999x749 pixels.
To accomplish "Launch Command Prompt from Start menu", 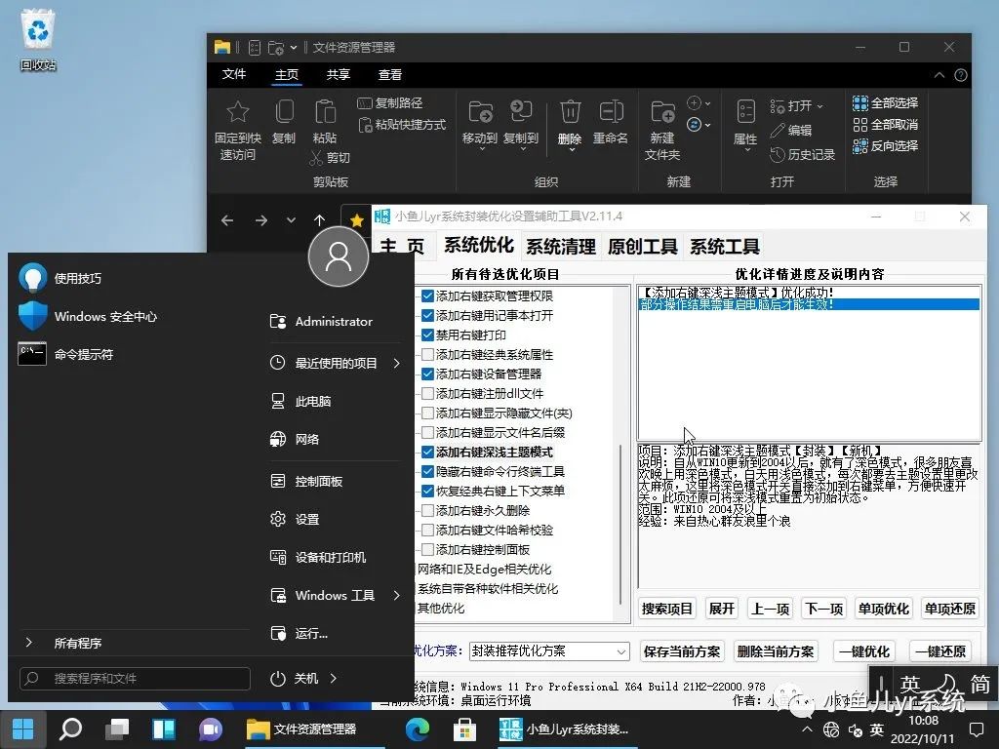I will (66, 354).
